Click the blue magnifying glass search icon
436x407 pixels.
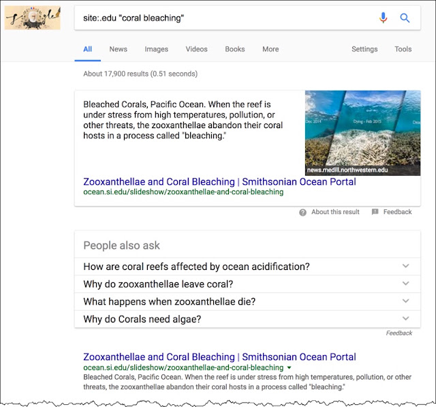click(405, 18)
